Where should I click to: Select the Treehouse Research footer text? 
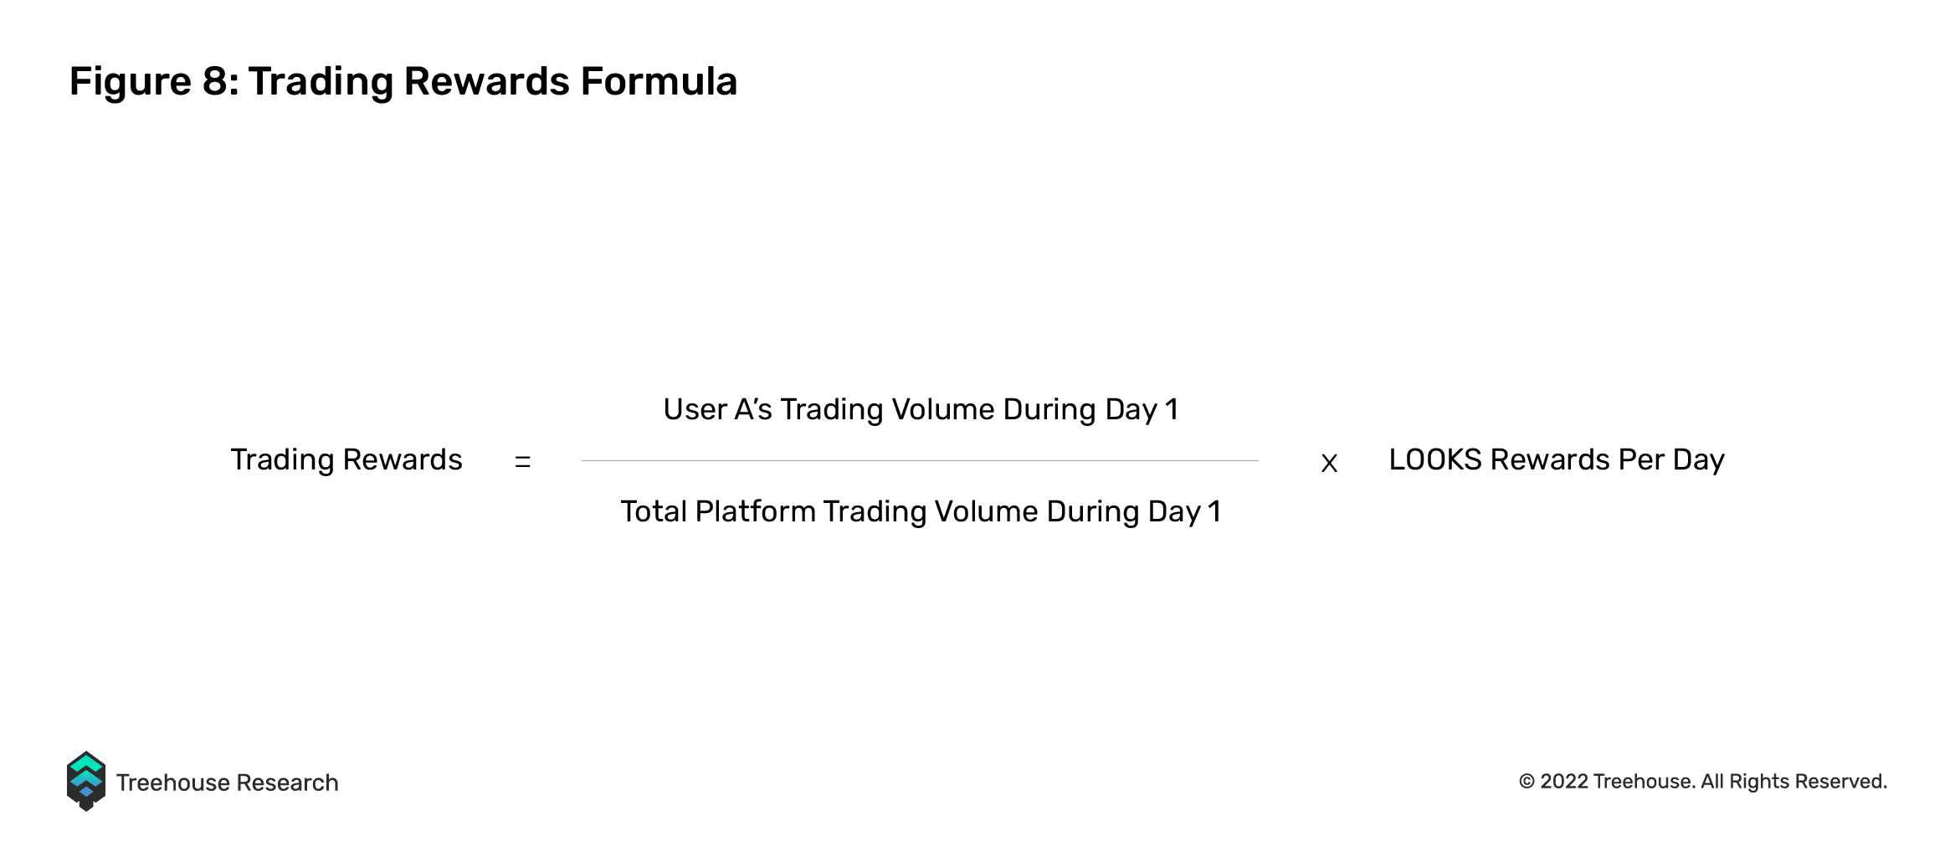(228, 782)
